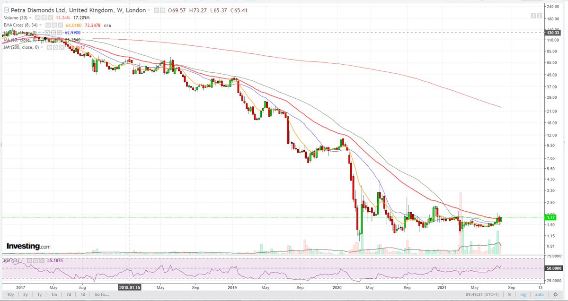Image resolution: width=568 pixels, height=301 pixels.
Task: Open the main series settings gear
Action: [162, 10]
